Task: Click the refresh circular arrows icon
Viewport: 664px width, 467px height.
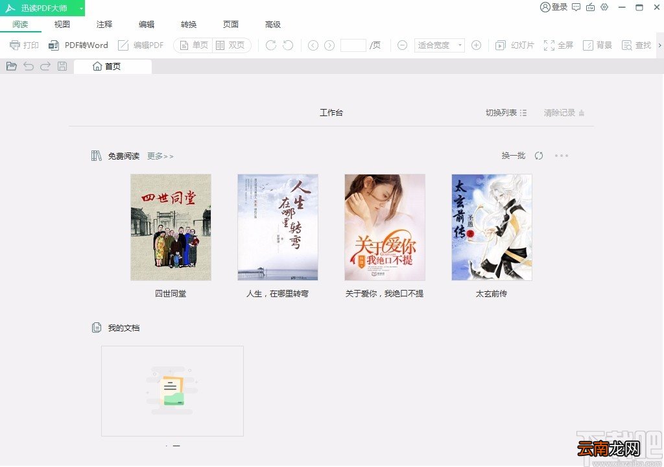Action: [539, 156]
